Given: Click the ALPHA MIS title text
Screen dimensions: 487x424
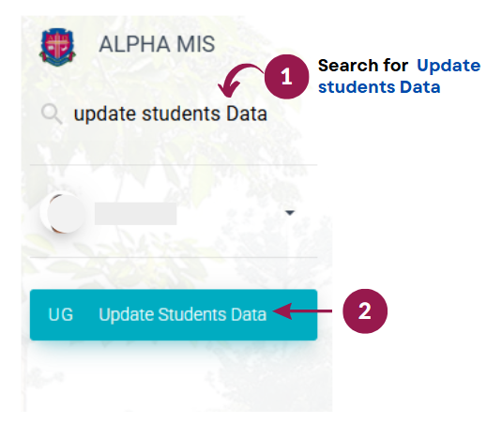Looking at the screenshot, I should [x=157, y=44].
